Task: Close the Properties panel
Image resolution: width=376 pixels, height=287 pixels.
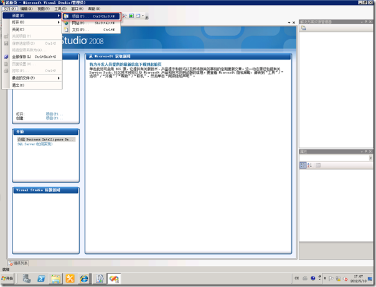Action: click(x=370, y=152)
